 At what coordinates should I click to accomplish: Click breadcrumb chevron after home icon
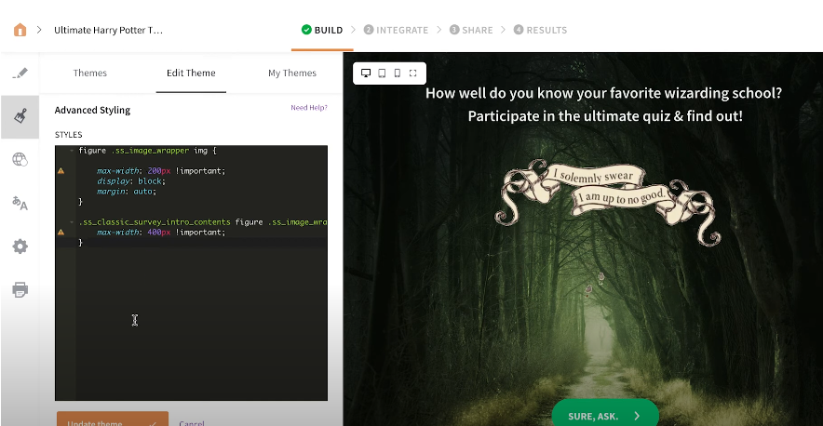pos(39,30)
